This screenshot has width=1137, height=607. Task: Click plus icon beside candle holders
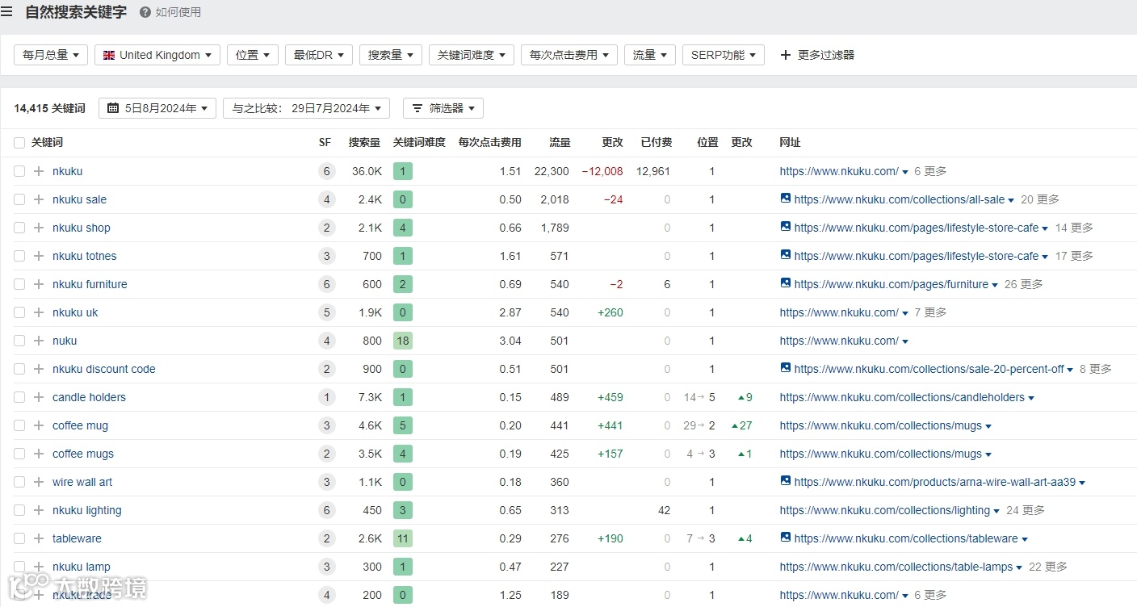click(39, 397)
